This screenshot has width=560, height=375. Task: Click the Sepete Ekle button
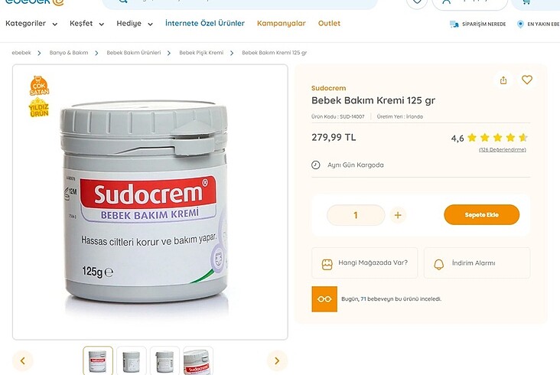pyautogui.click(x=481, y=214)
